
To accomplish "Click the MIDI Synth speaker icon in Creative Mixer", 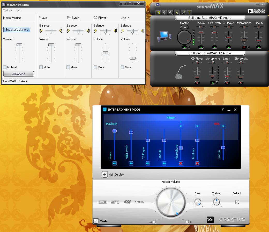I will tap(131, 163).
